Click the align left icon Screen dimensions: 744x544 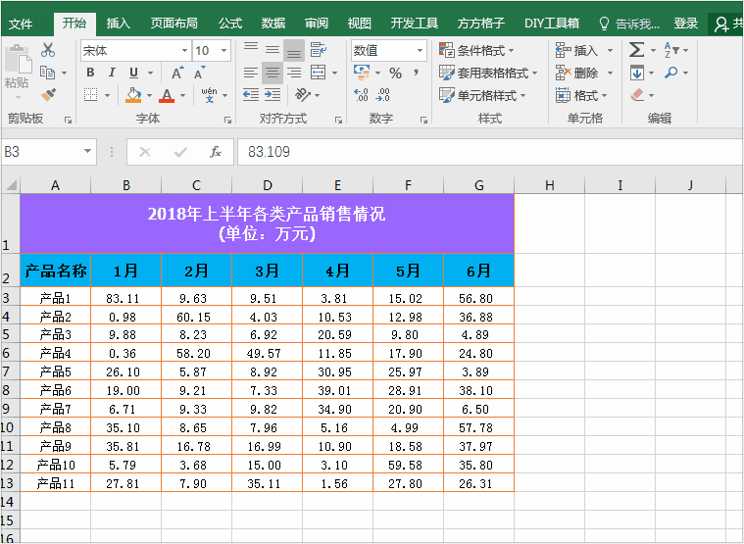tap(251, 73)
